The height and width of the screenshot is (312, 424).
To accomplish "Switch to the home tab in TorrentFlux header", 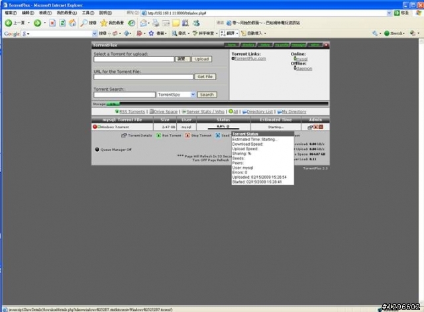I will [x=232, y=45].
